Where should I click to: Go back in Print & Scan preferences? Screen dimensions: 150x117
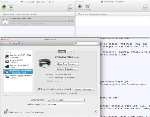coord(4,43)
